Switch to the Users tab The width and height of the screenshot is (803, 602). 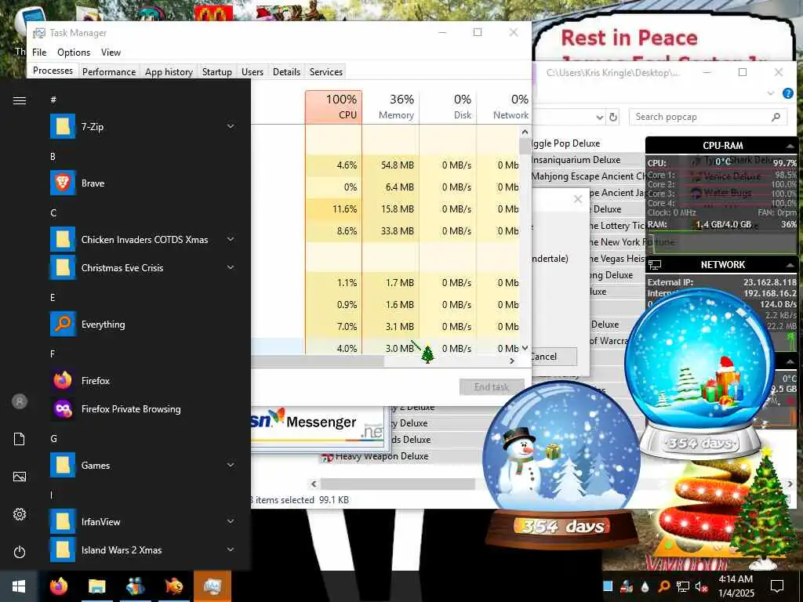pyautogui.click(x=253, y=71)
